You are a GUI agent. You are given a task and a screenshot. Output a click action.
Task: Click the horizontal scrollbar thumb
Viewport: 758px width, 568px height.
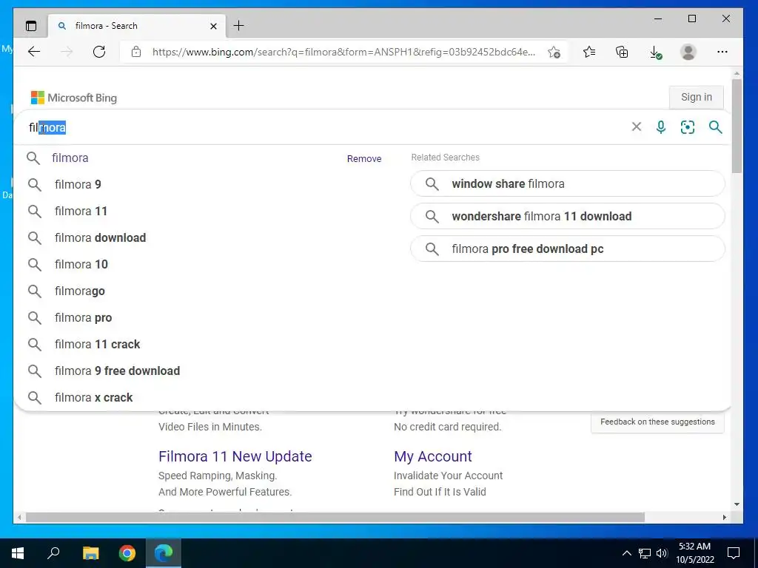coord(335,517)
